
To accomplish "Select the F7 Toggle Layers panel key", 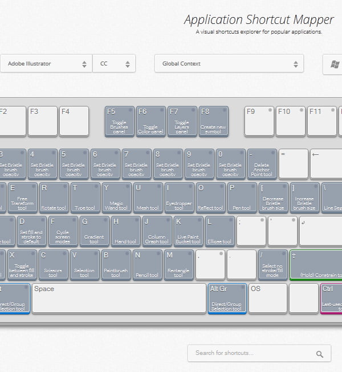I will (182, 121).
